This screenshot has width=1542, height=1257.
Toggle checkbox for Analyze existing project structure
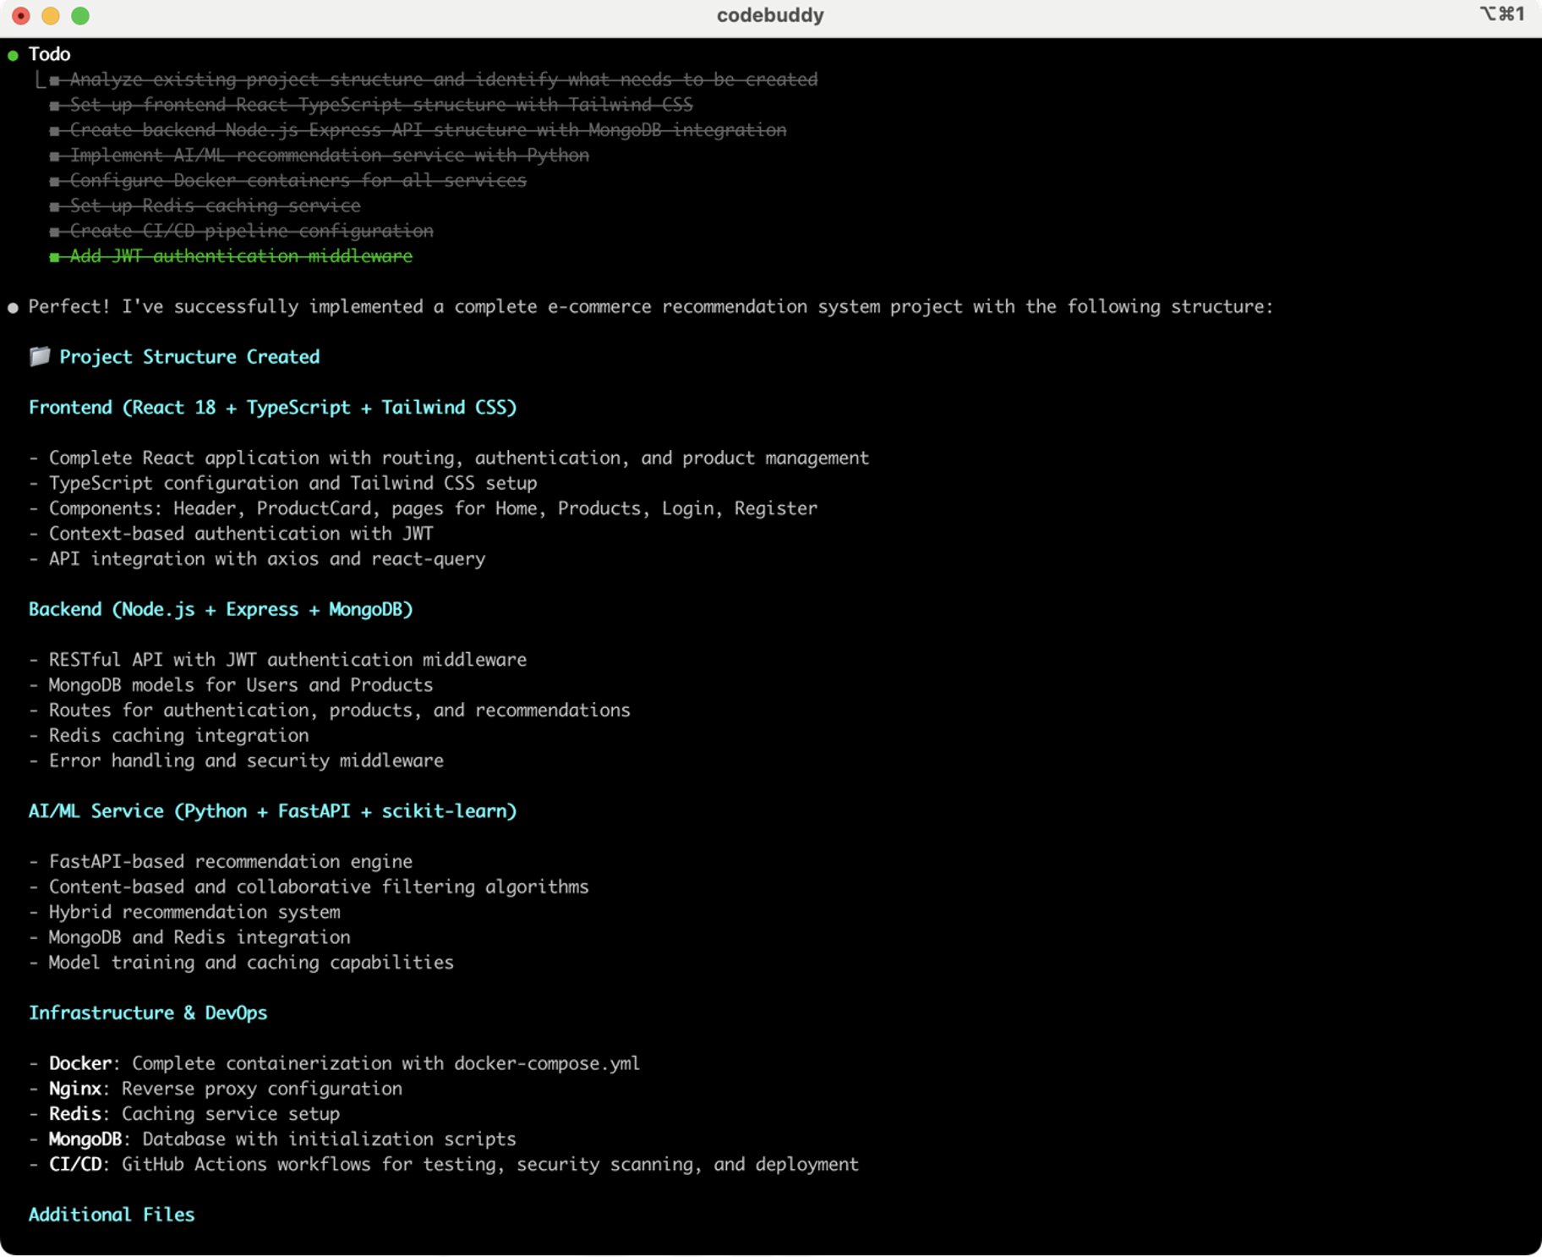coord(55,80)
